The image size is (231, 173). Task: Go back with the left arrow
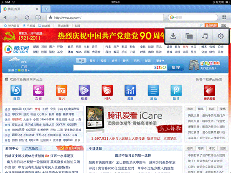click(5, 18)
